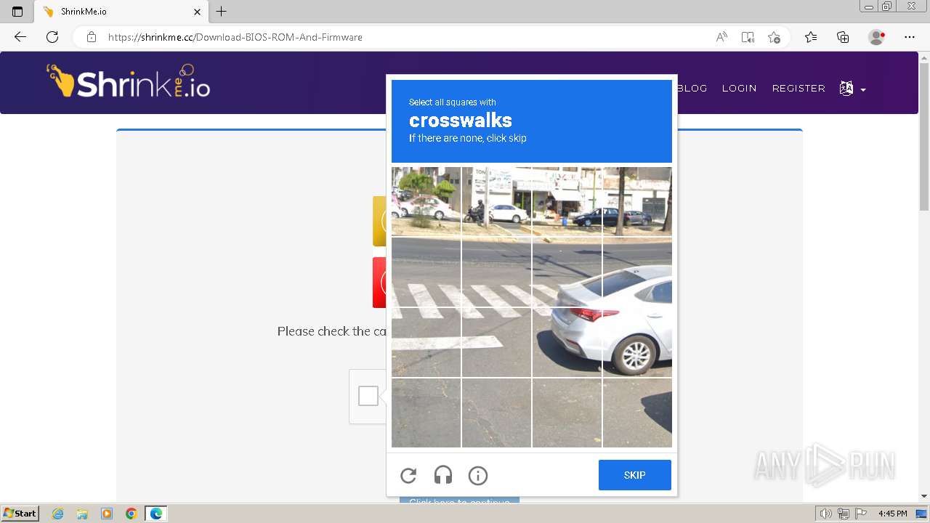Open the immersive reader icon
This screenshot has height=523, width=930.
pos(748,37)
